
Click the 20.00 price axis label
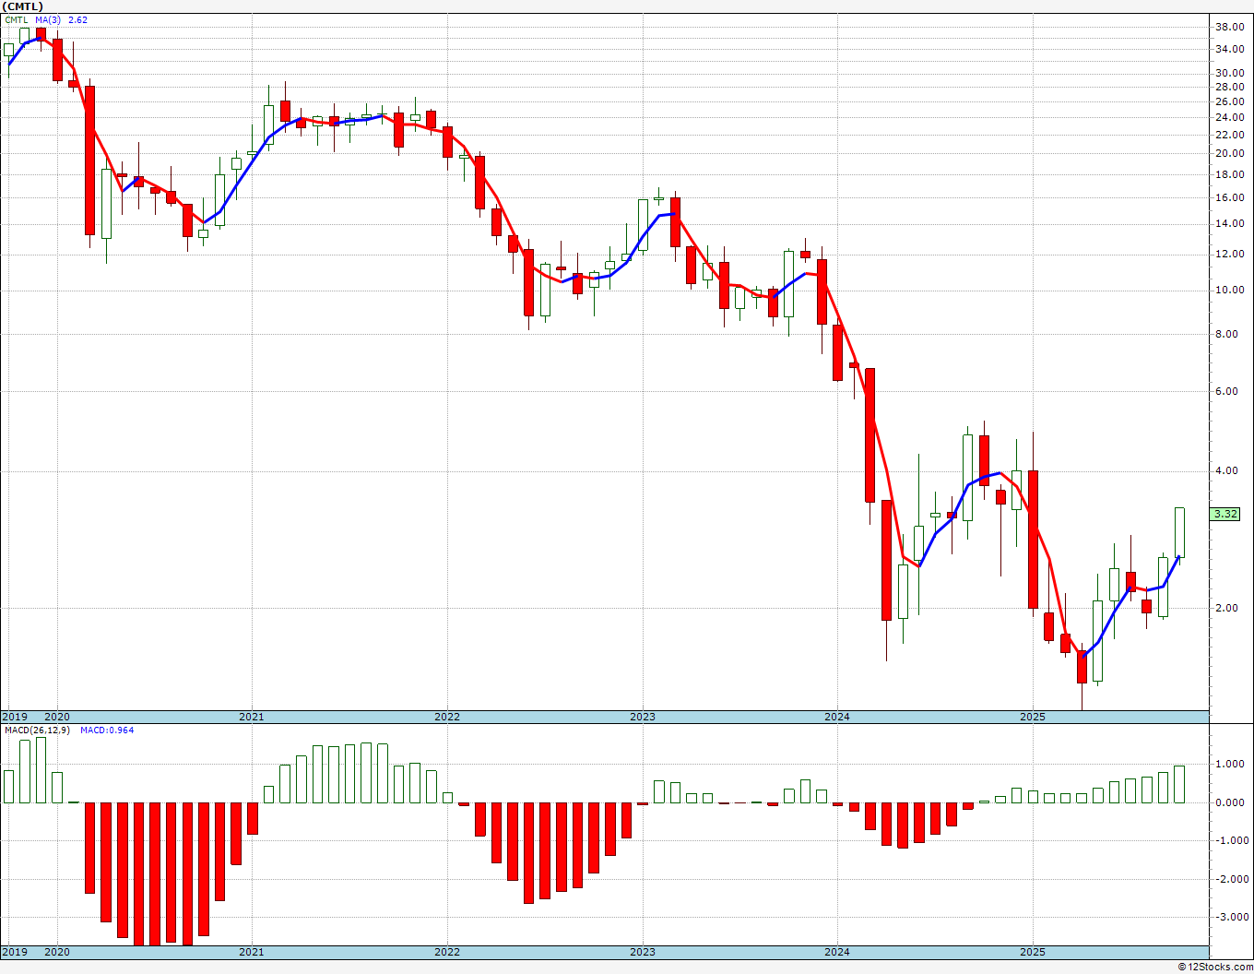[x=1230, y=154]
